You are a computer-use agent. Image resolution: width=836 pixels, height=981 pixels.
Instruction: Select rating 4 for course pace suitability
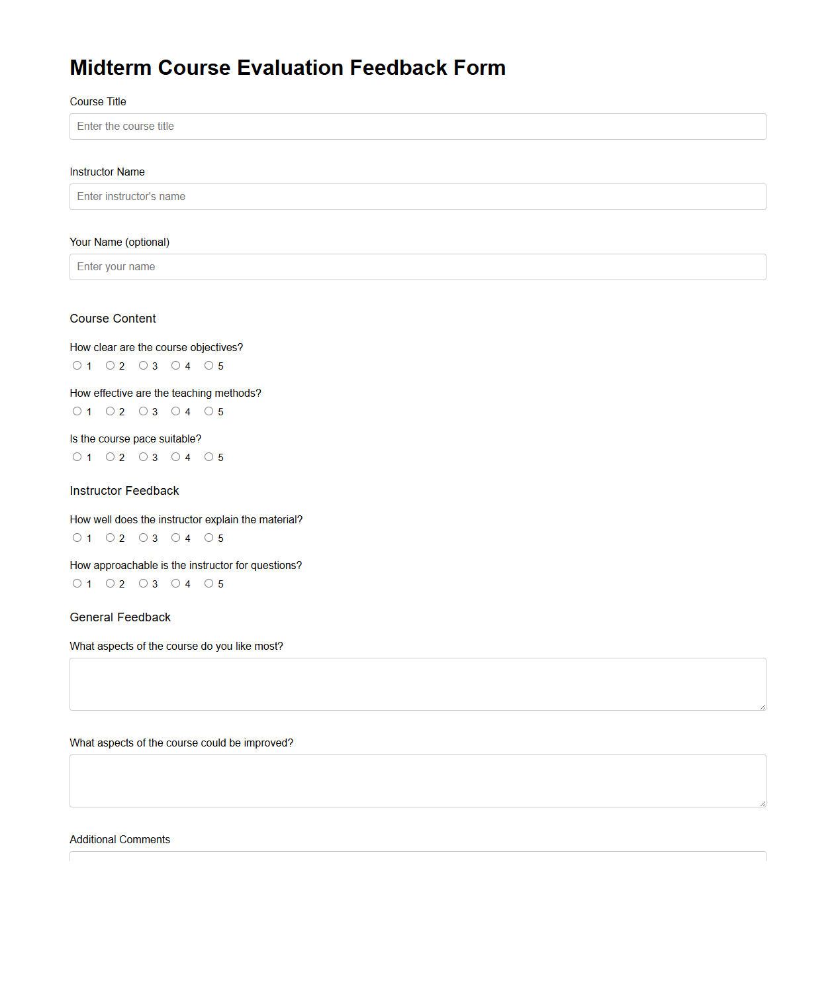click(x=176, y=456)
